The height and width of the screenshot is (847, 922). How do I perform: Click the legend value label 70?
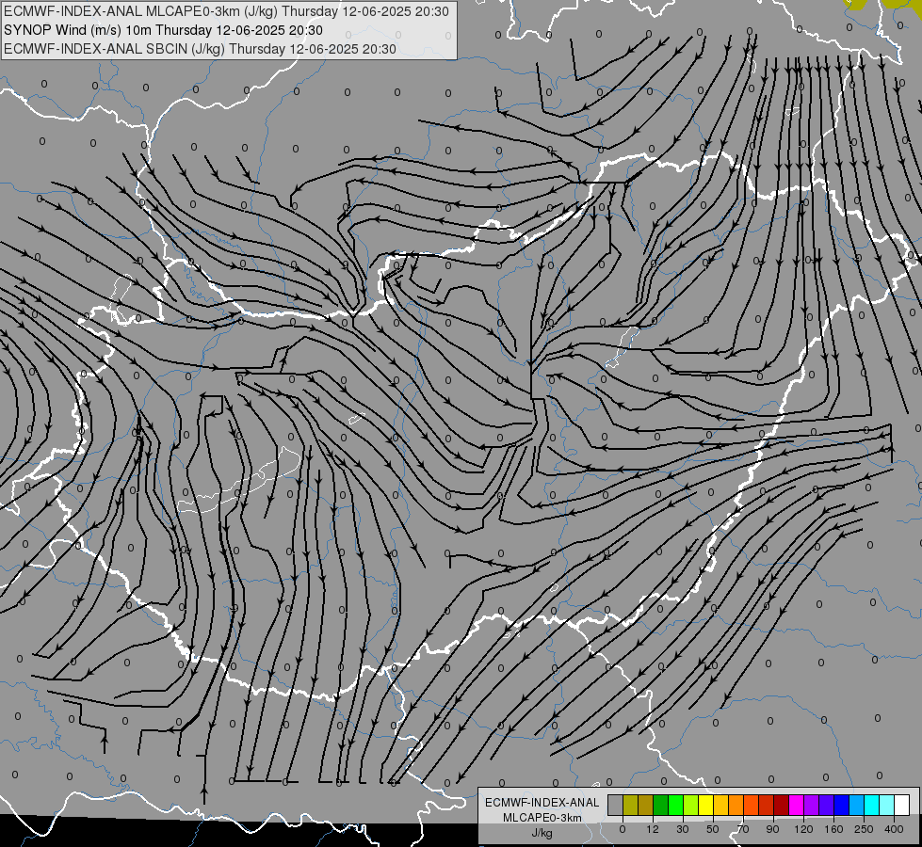click(743, 829)
